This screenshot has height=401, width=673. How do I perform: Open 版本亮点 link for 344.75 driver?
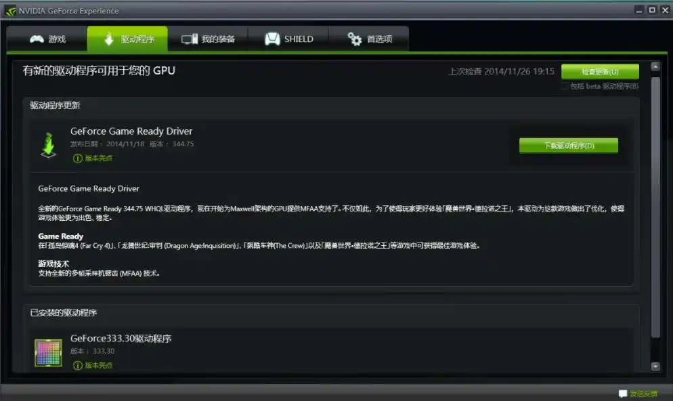pos(99,159)
